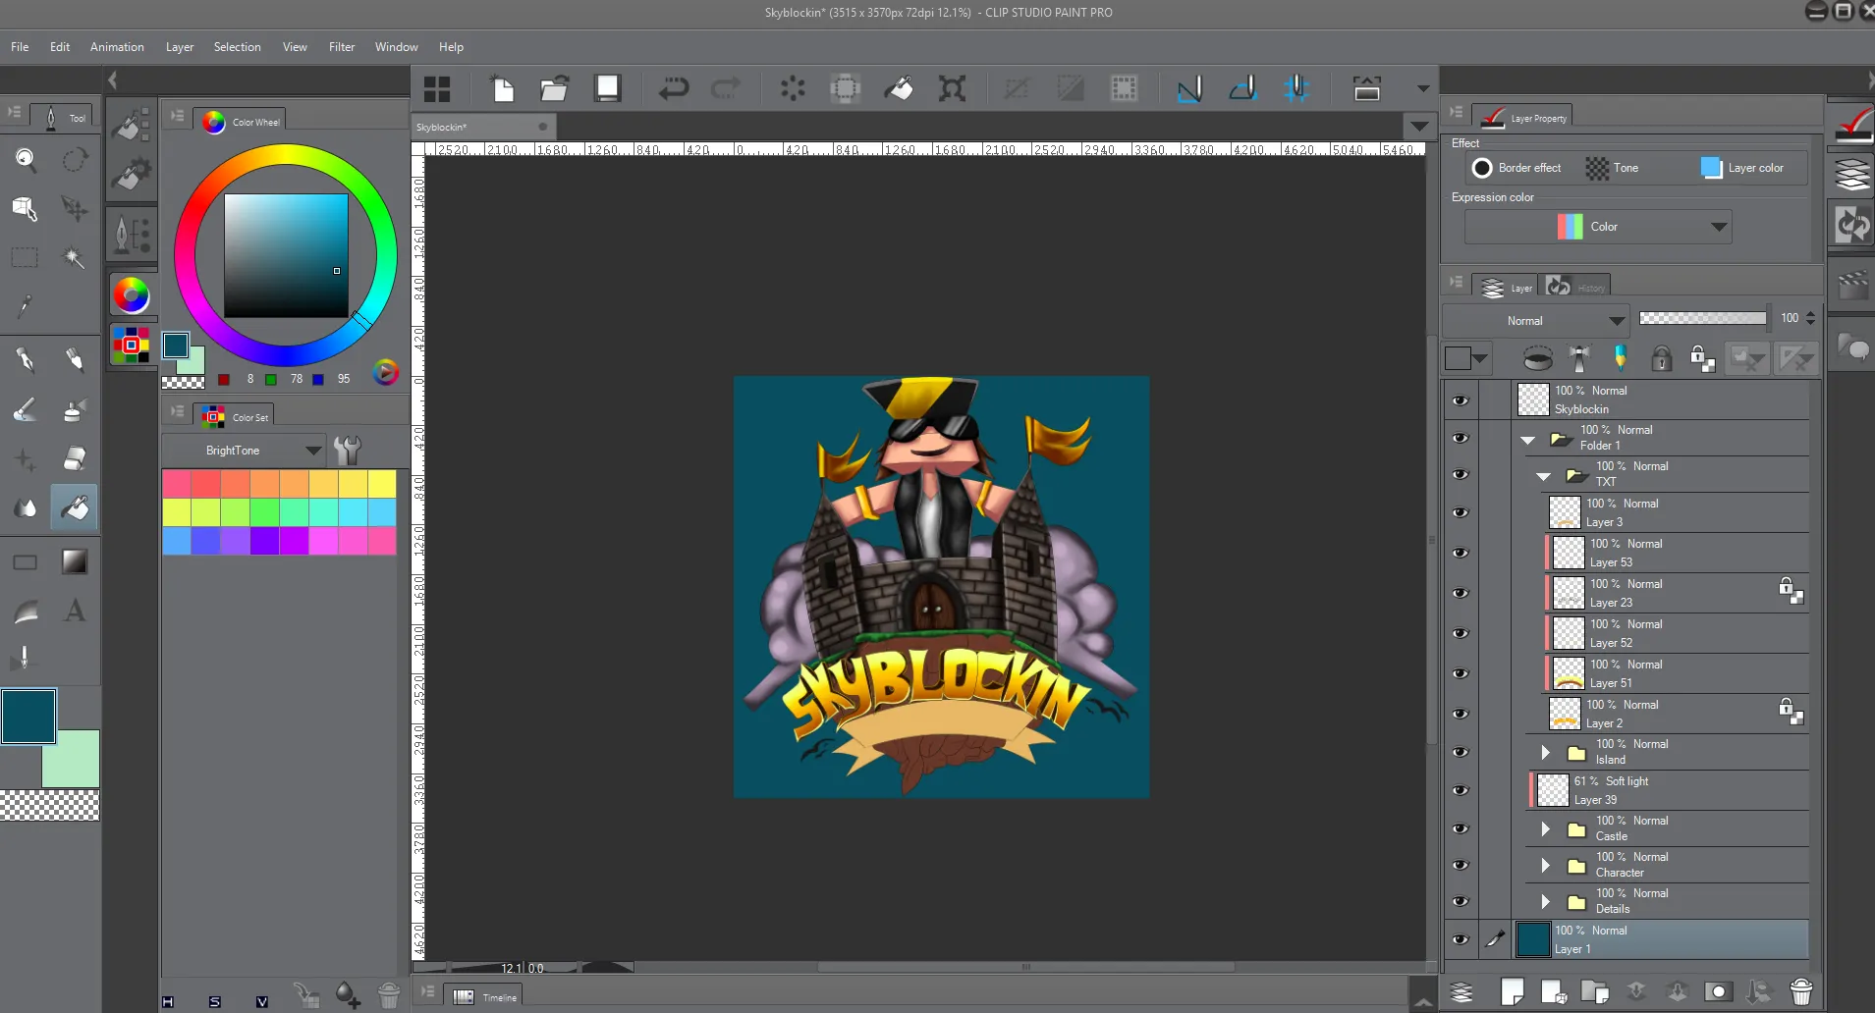Select the Eraser tool

point(75,458)
